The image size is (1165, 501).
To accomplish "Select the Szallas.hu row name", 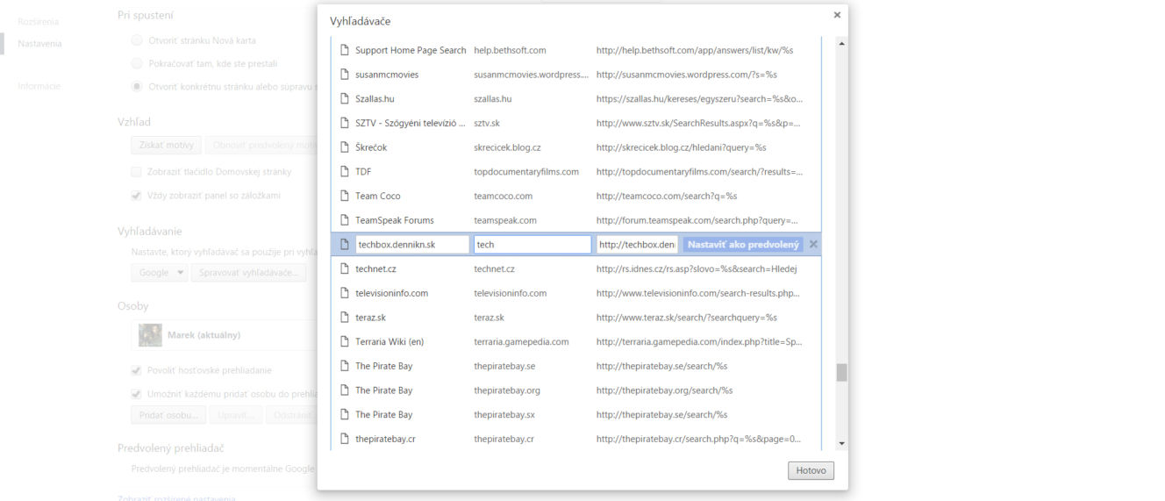I will (375, 99).
